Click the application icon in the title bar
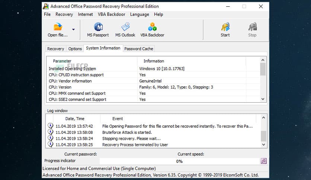The height and width of the screenshot is (180, 311). (x=46, y=6)
